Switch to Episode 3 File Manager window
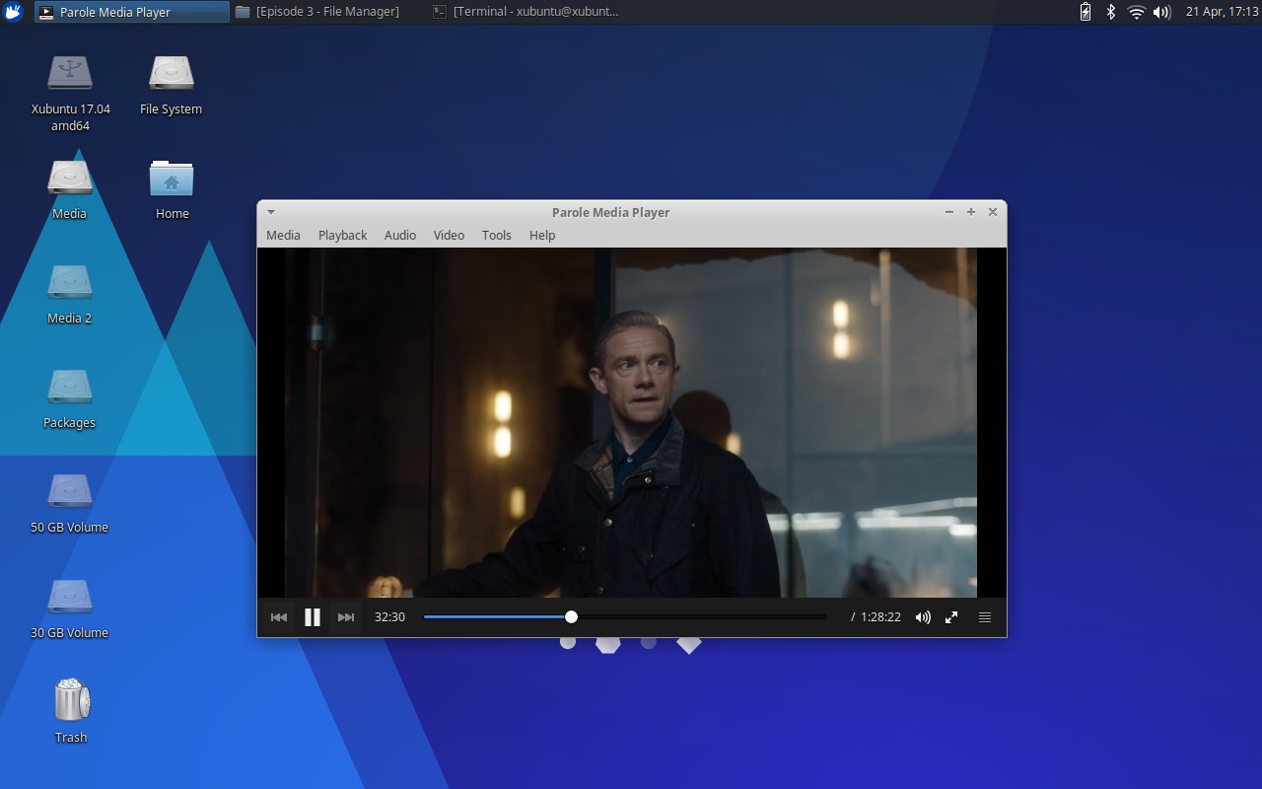The image size is (1262, 789). pyautogui.click(x=329, y=12)
